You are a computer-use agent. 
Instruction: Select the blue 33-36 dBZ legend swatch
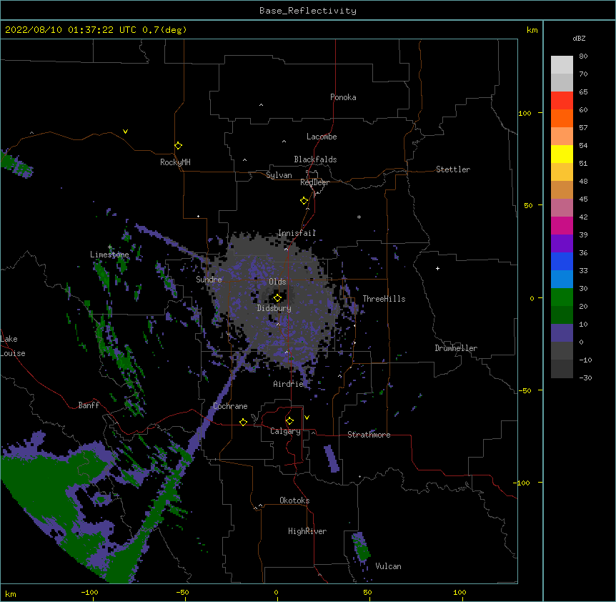[x=562, y=261]
